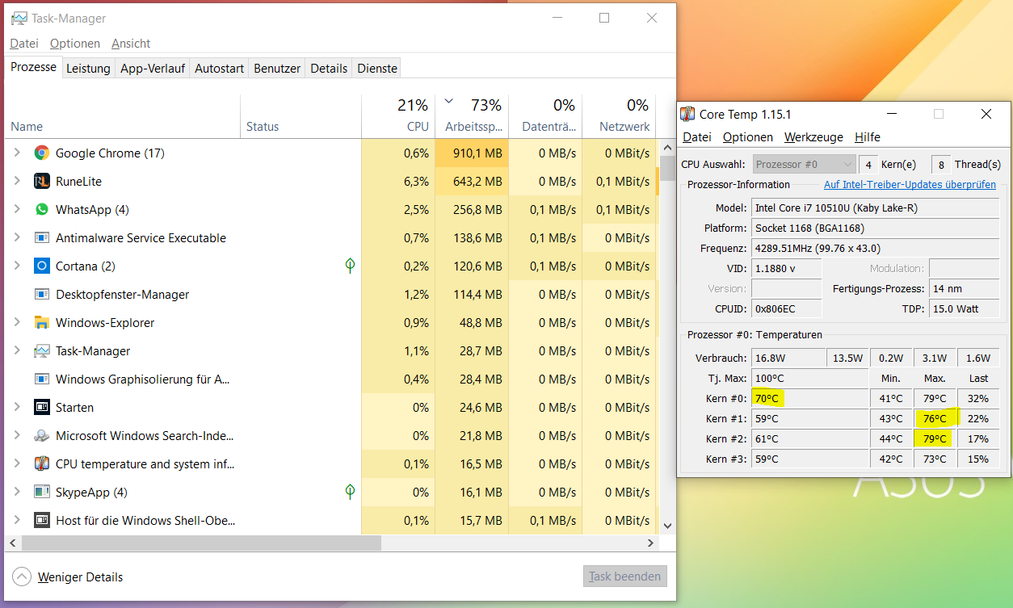Sort by the CPU column header
The image size is (1013, 608).
pyautogui.click(x=397, y=115)
